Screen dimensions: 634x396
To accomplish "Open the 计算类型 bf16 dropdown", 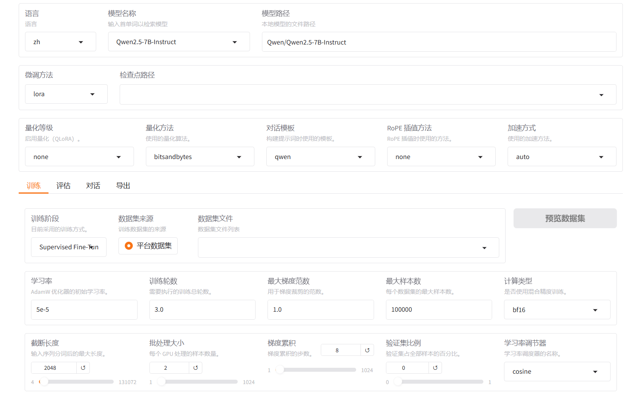I will [x=557, y=310].
